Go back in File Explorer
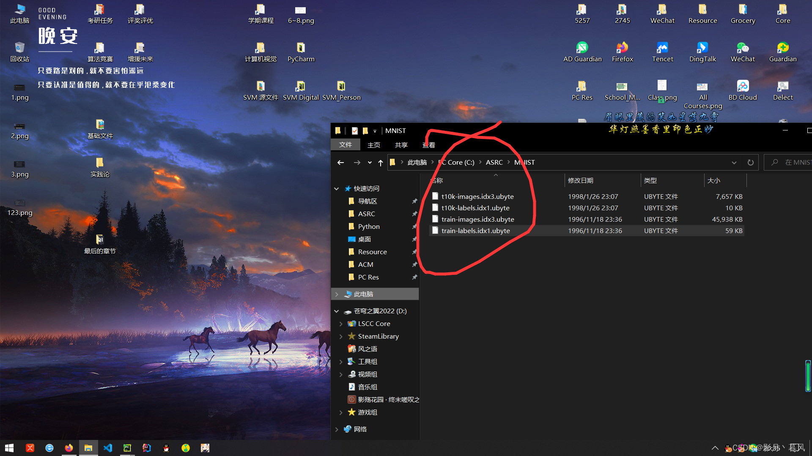Image resolution: width=812 pixels, height=456 pixels. coord(340,163)
